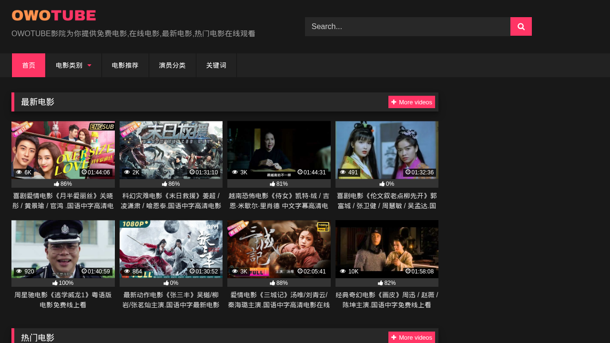Click the thumbs-up 100% rating under 逃学威龙1

(x=63, y=283)
